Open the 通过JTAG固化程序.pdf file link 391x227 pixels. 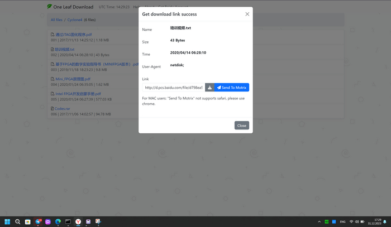pos(74,35)
